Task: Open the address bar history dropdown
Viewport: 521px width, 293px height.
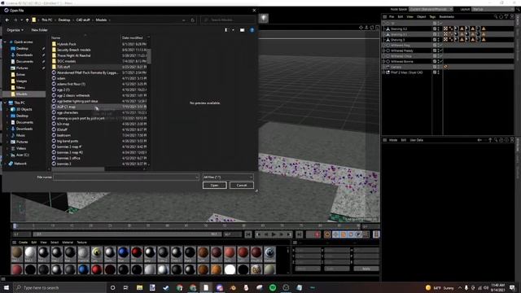Action: 184,20
